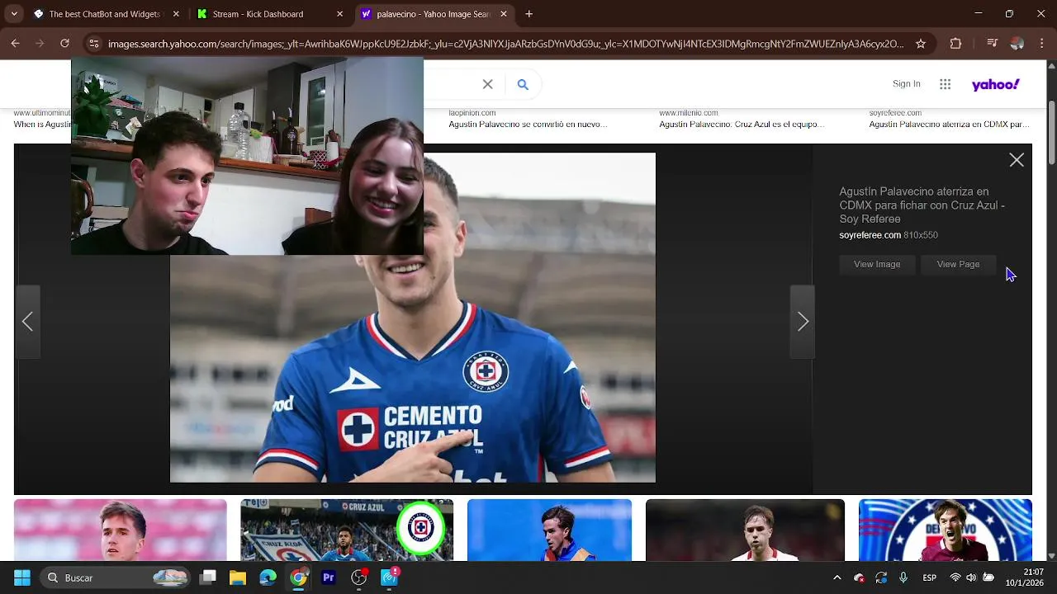Screen dimensions: 1057x594
Task: Run search with magnifier icon
Action: 523,84
